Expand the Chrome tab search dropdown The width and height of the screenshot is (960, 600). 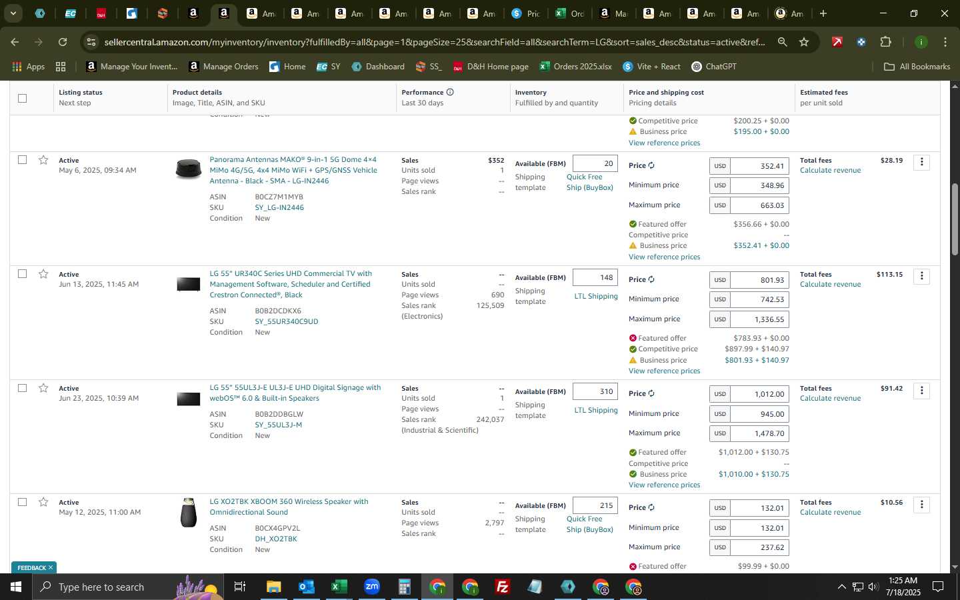[13, 13]
